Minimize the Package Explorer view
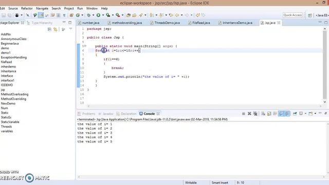The image size is (329, 185). (64, 22)
